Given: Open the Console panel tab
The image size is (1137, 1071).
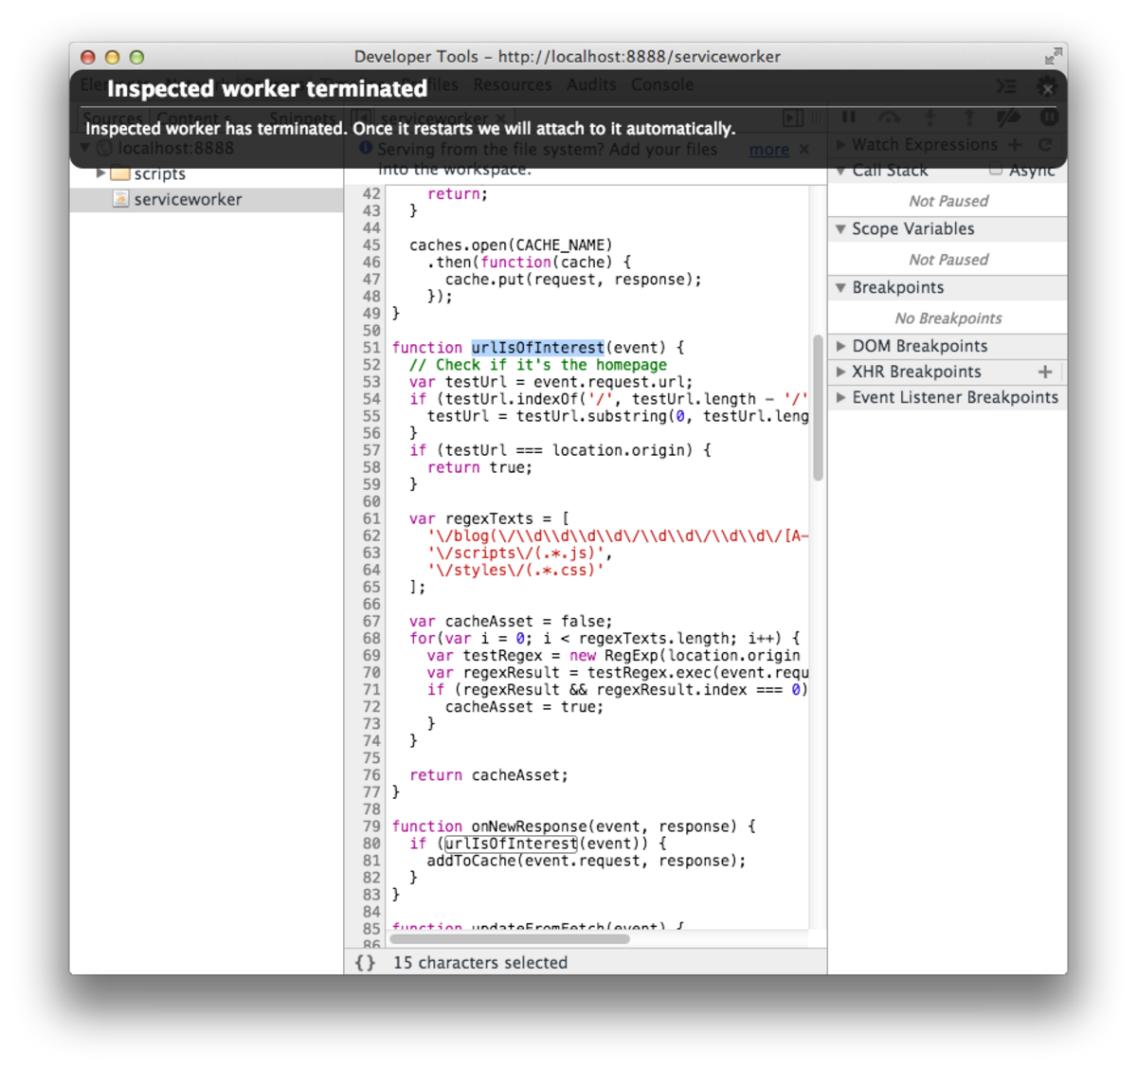Looking at the screenshot, I should point(662,85).
